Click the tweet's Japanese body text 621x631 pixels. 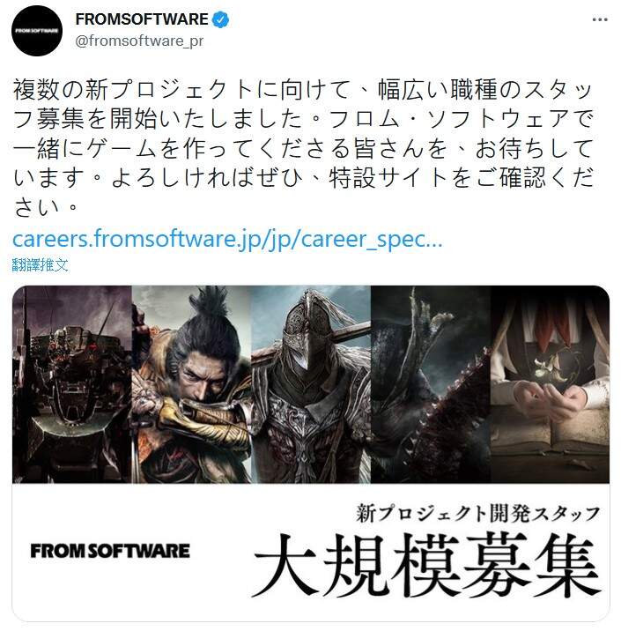303,148
